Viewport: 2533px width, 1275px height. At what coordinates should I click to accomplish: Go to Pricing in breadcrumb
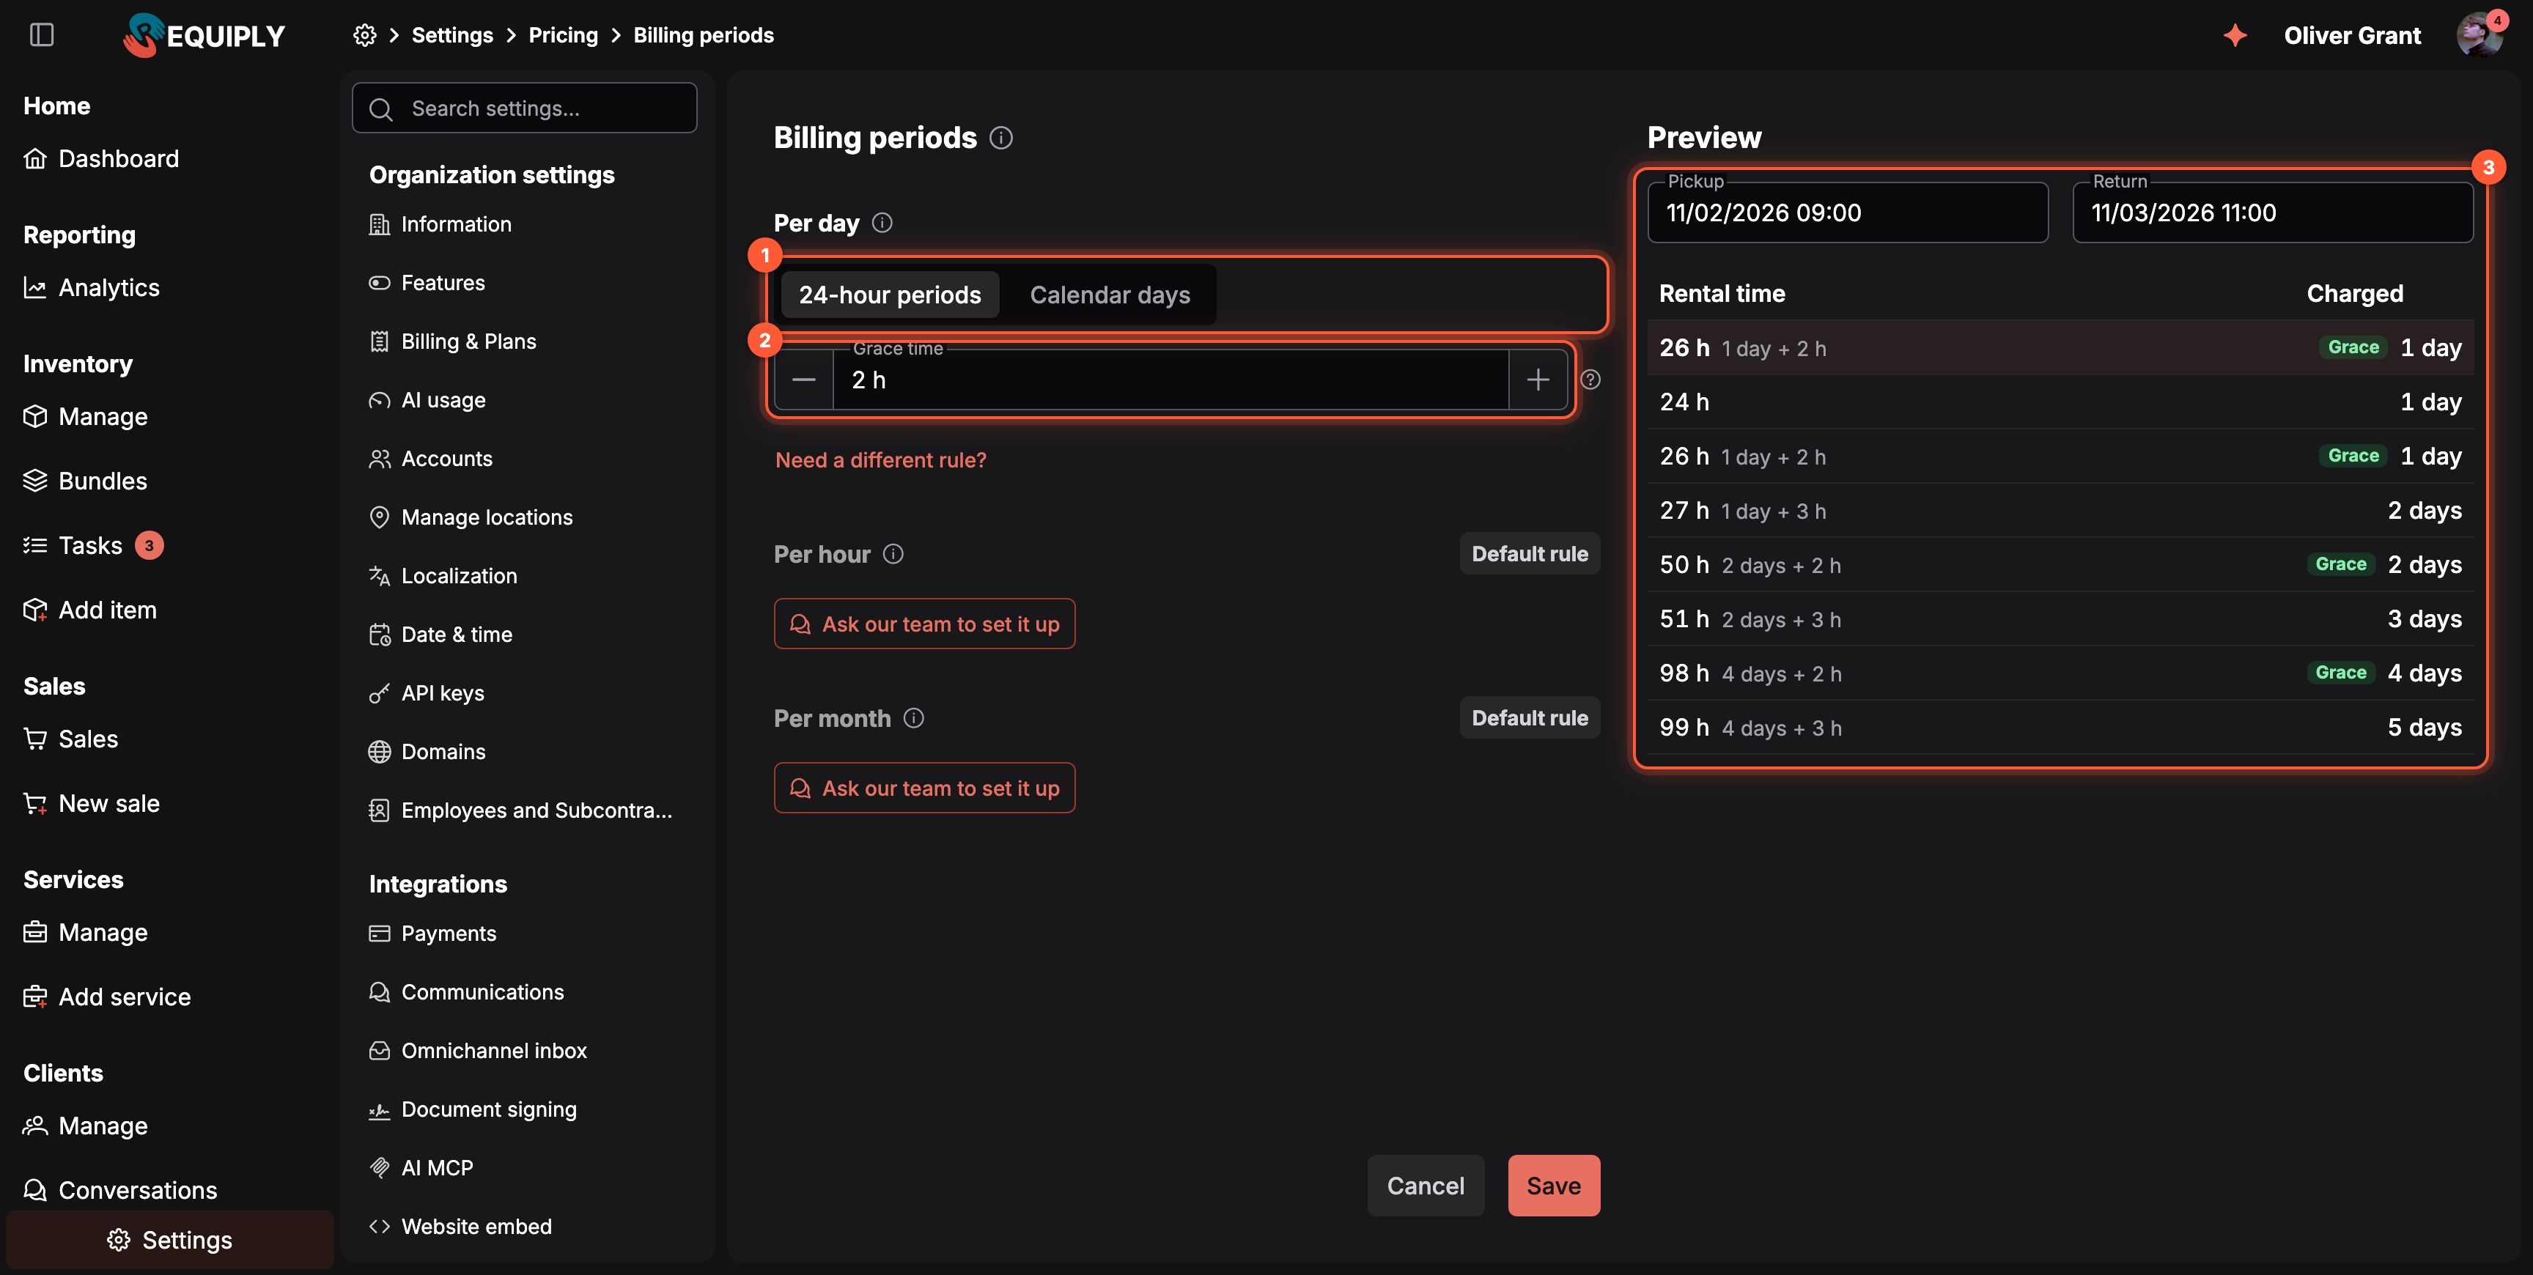[x=562, y=35]
